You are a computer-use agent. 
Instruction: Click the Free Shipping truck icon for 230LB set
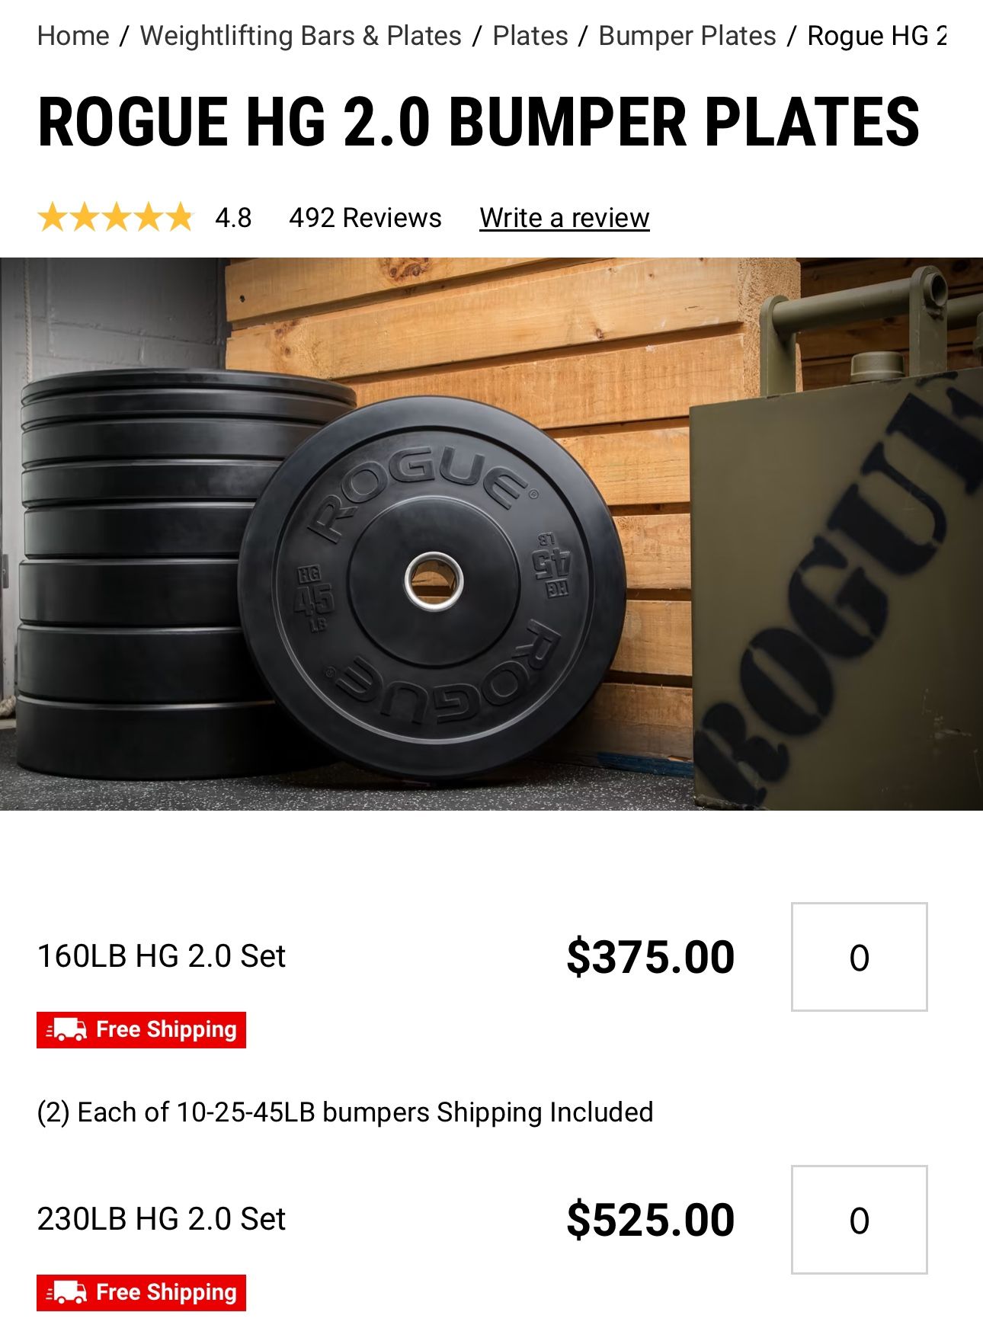(67, 1292)
